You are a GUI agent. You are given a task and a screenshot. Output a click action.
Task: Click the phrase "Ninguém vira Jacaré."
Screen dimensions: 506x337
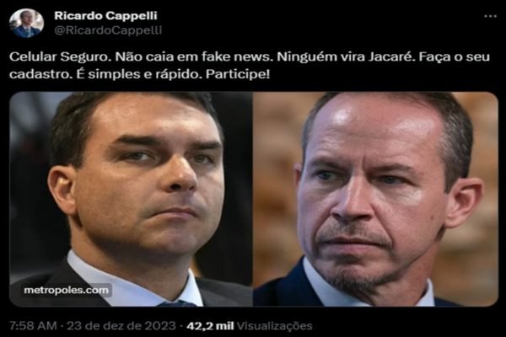[x=345, y=56]
